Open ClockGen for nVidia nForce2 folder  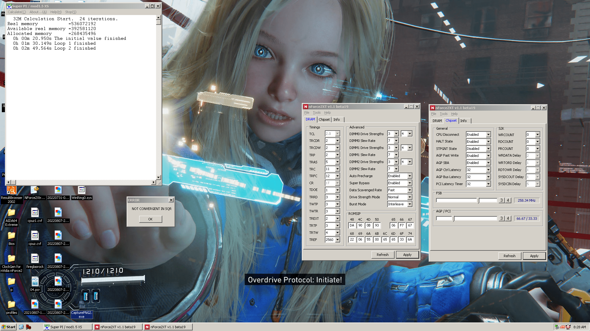[x=11, y=264]
